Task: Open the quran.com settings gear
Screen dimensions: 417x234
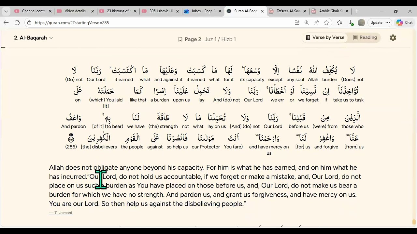Action: 393,38
